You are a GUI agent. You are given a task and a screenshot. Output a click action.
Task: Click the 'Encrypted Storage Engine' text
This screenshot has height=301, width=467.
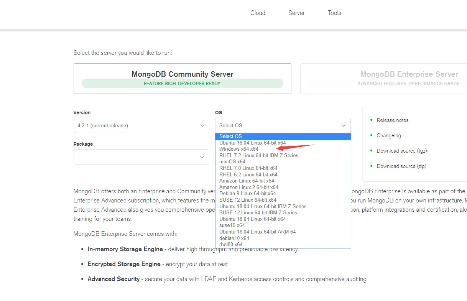click(x=124, y=264)
